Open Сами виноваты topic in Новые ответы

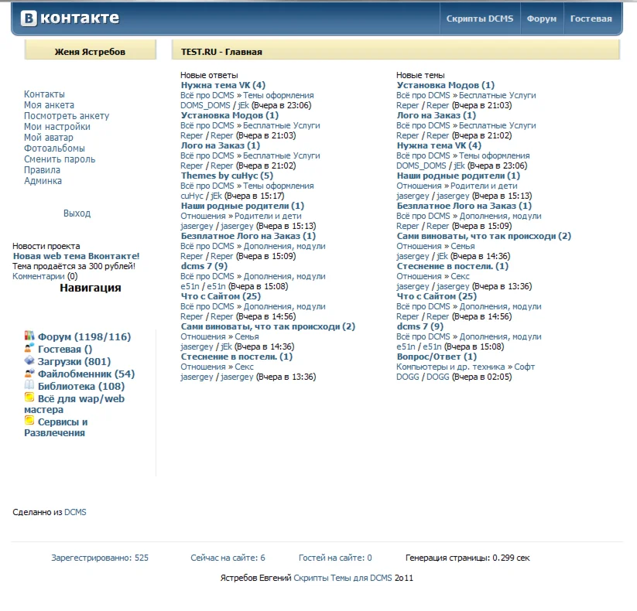268,326
